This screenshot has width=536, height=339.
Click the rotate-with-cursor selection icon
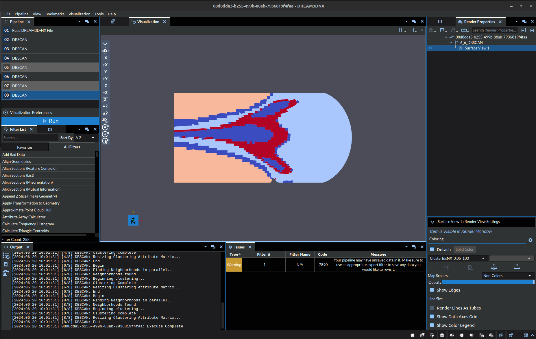point(105,141)
